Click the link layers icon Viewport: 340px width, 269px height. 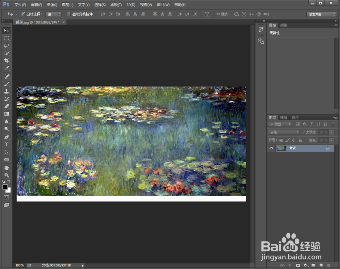[x=282, y=265]
